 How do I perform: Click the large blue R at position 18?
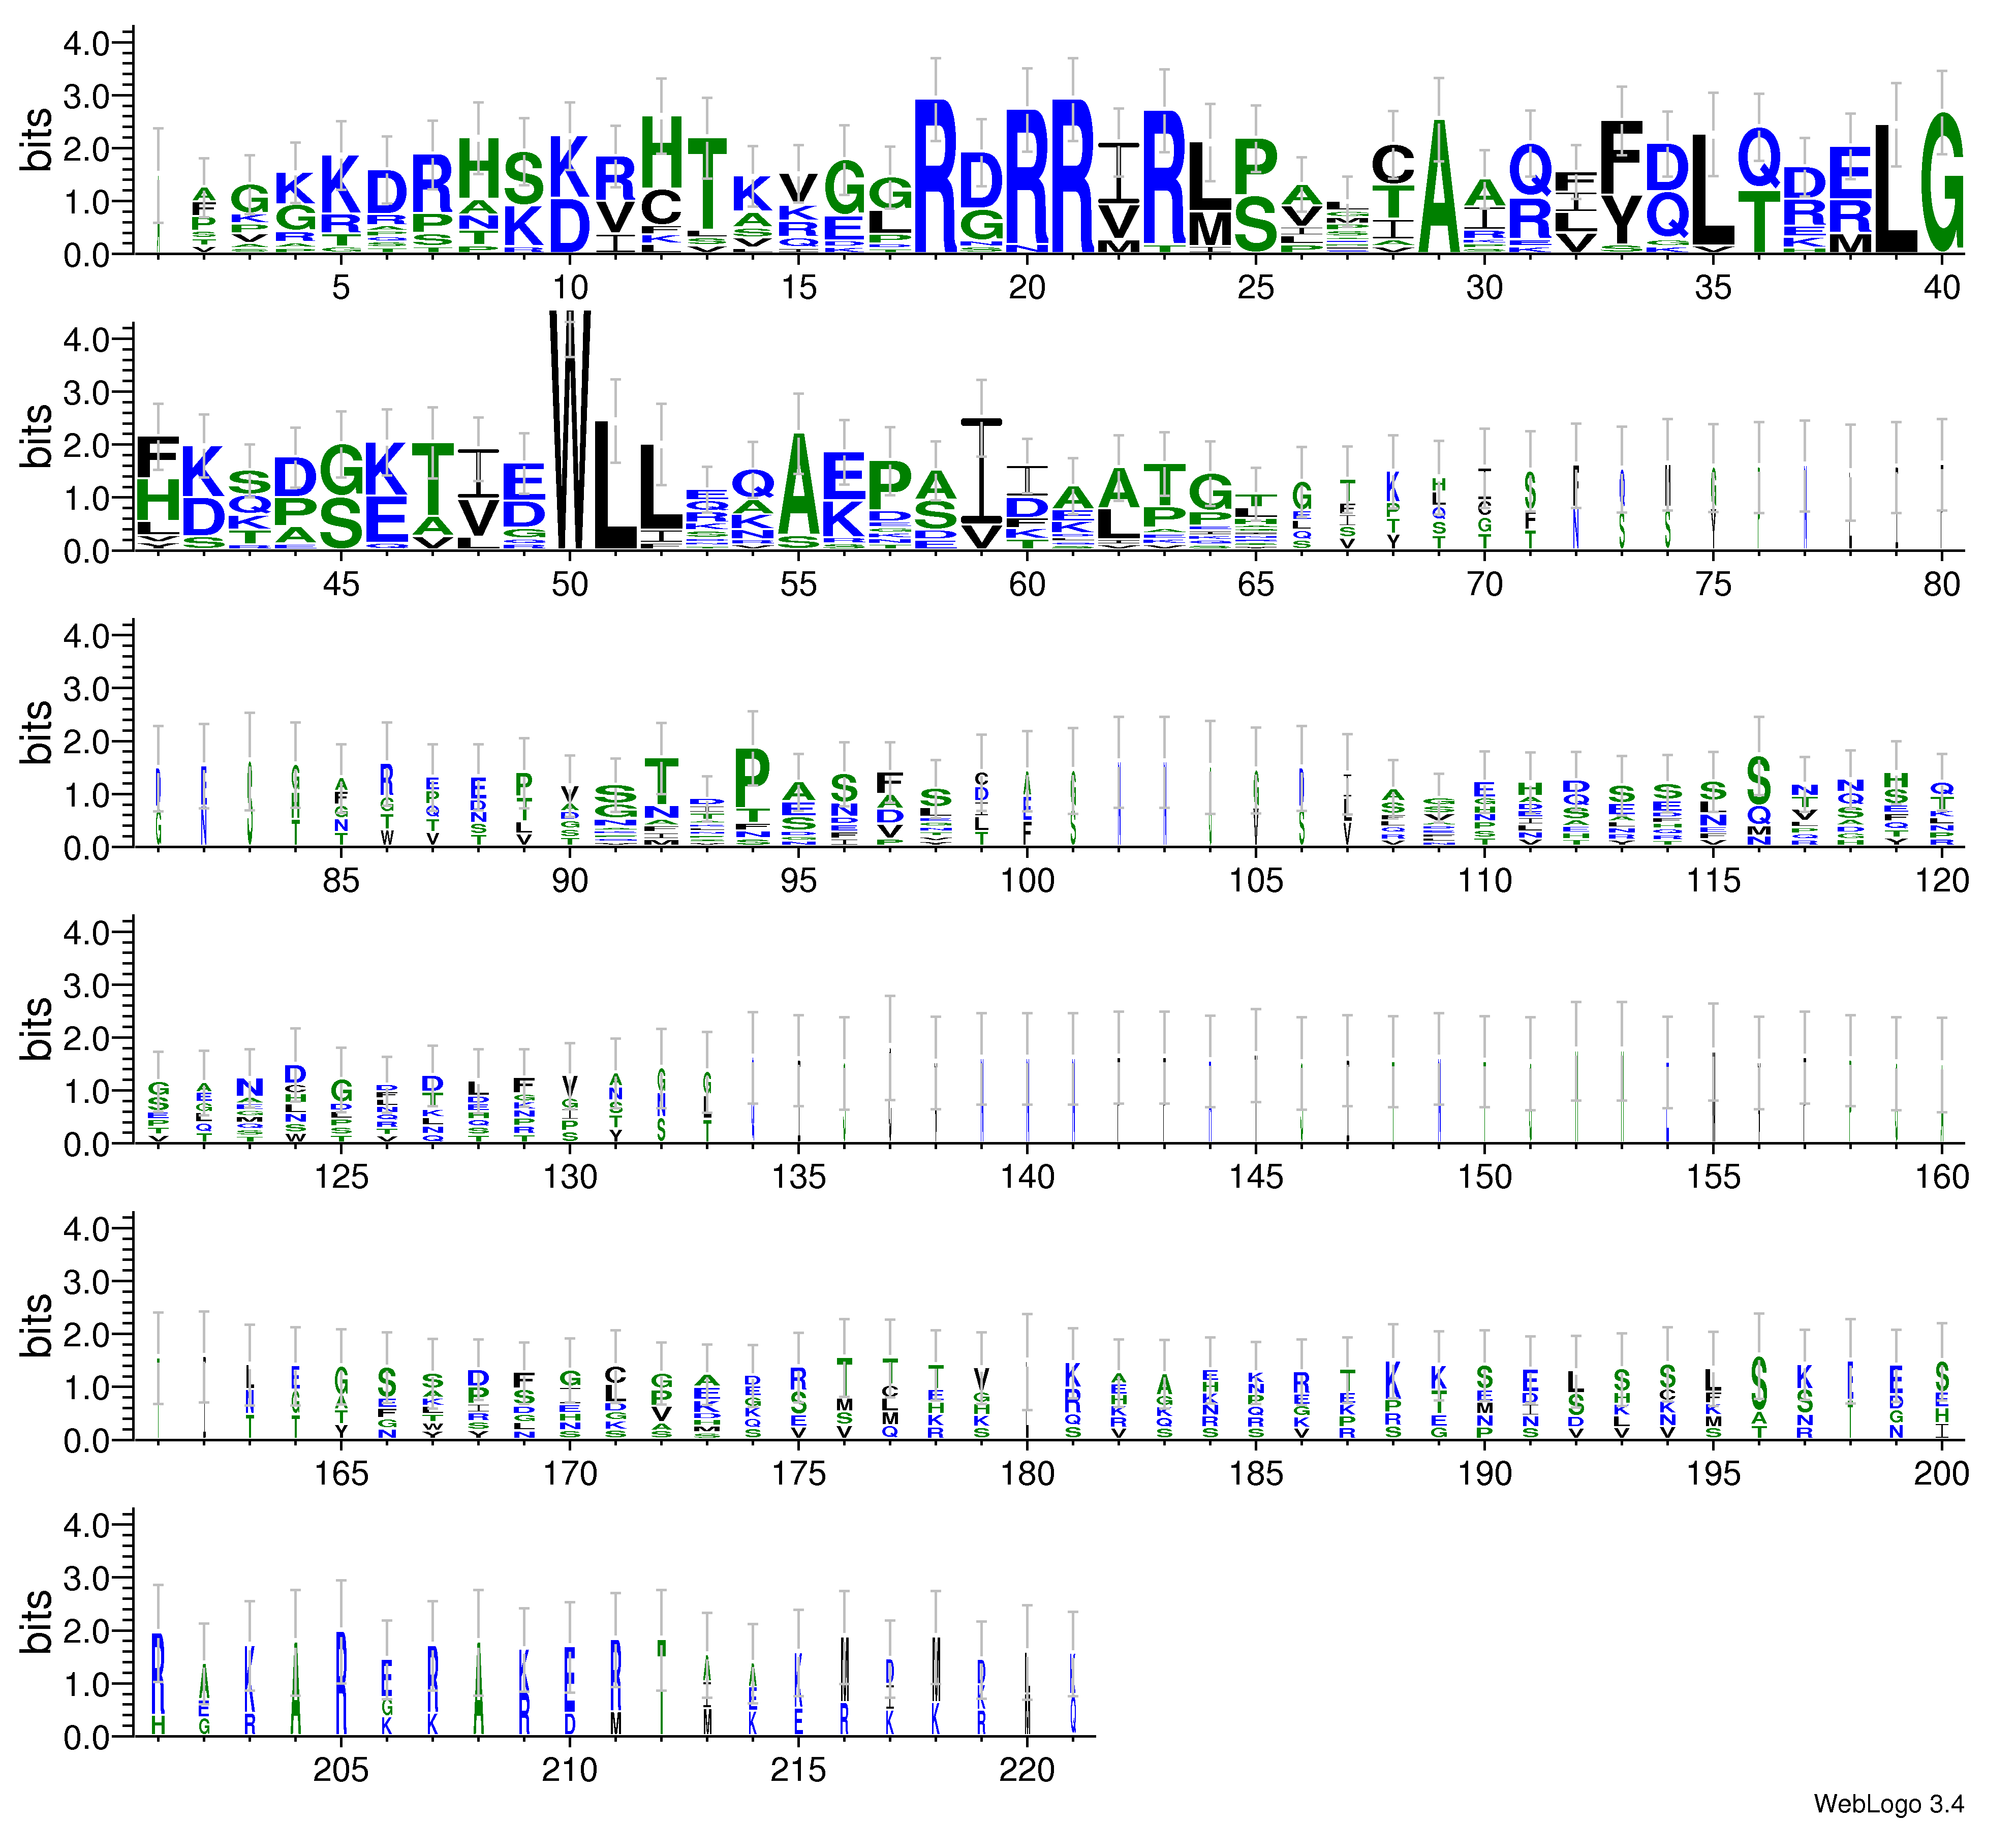tap(936, 175)
